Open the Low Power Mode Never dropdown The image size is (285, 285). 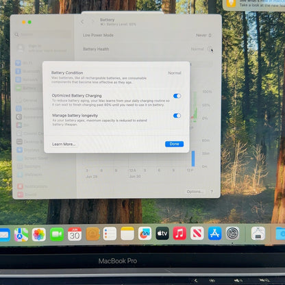[x=203, y=35]
